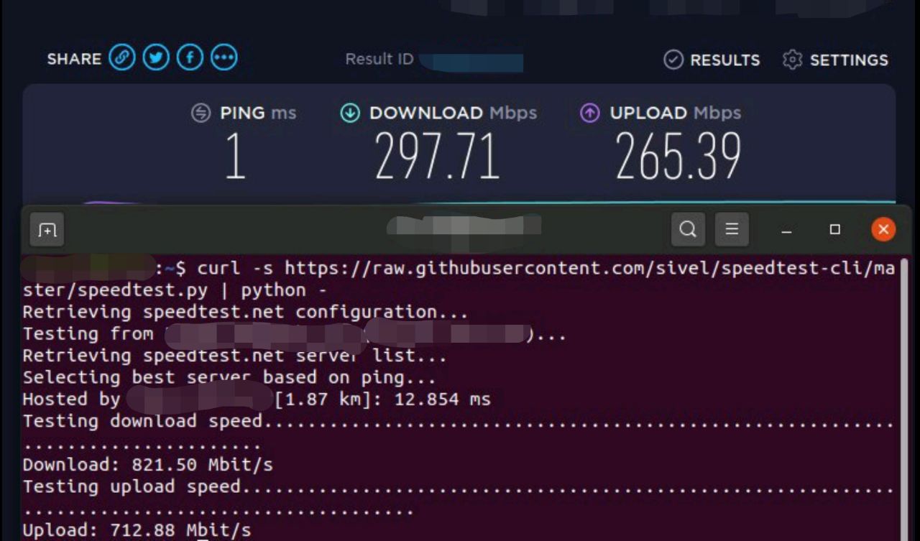Screen dimensions: 920x541
Task: Open a new terminal tab
Action: coord(47,230)
